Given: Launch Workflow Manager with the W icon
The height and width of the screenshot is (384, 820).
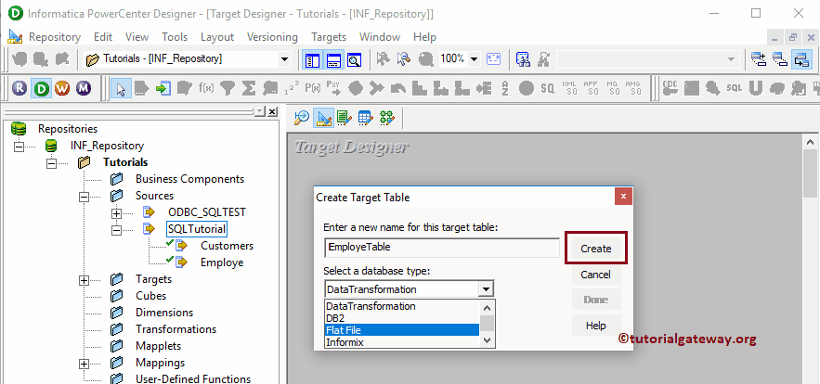Looking at the screenshot, I should (61, 88).
